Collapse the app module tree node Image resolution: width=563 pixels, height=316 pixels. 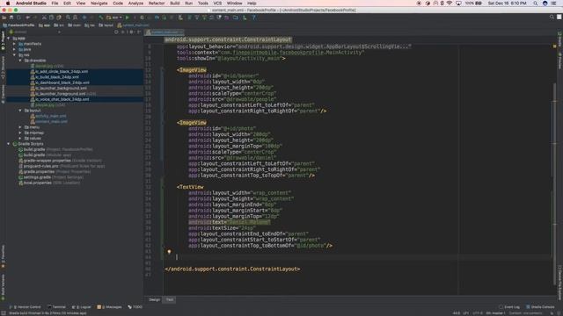(9, 39)
